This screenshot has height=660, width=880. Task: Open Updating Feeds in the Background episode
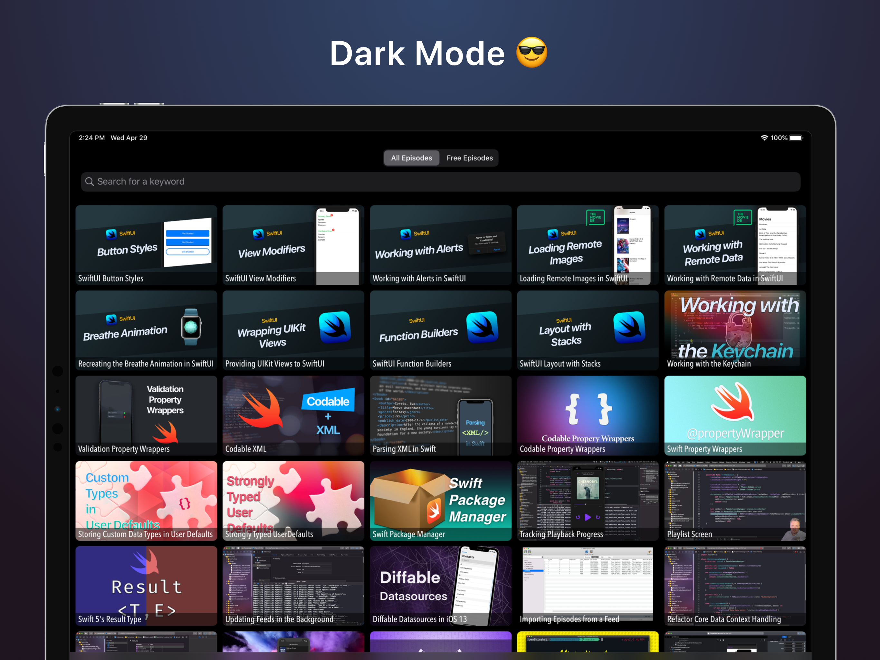293,586
